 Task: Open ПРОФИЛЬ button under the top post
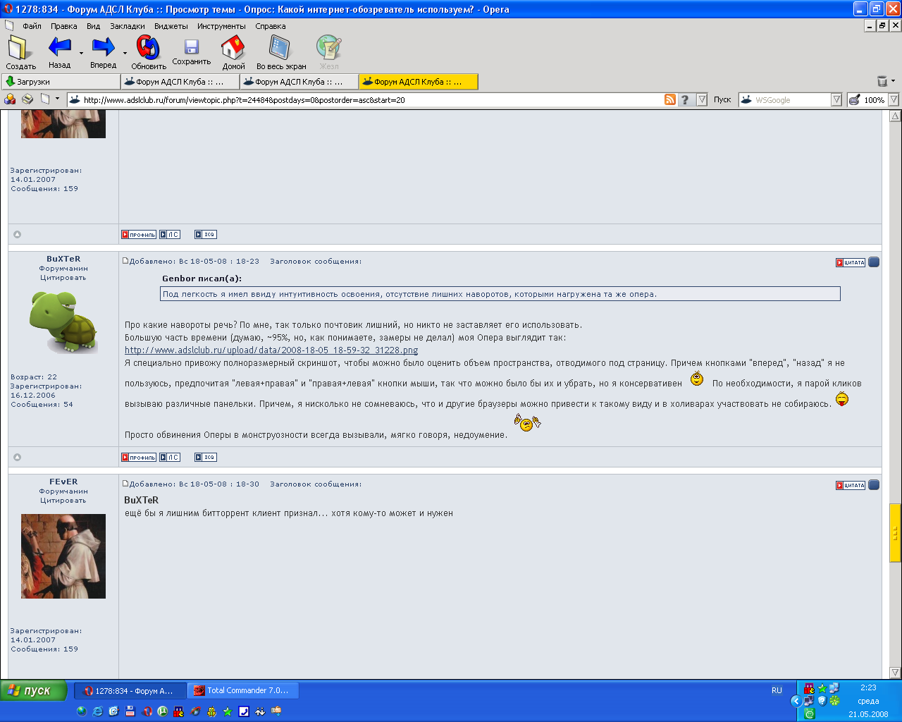(x=139, y=235)
